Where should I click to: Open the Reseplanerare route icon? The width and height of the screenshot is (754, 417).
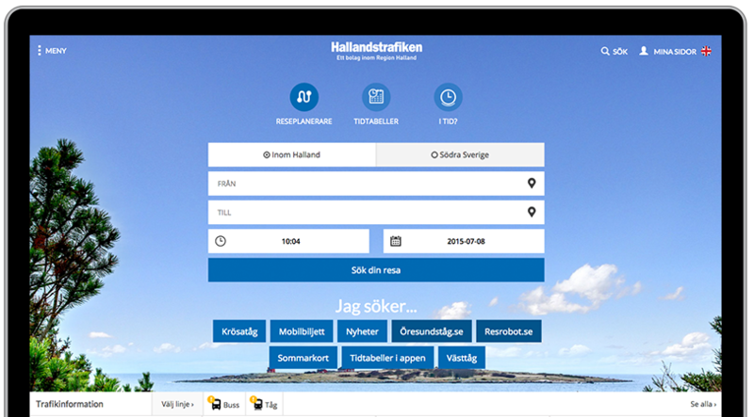[x=303, y=97]
